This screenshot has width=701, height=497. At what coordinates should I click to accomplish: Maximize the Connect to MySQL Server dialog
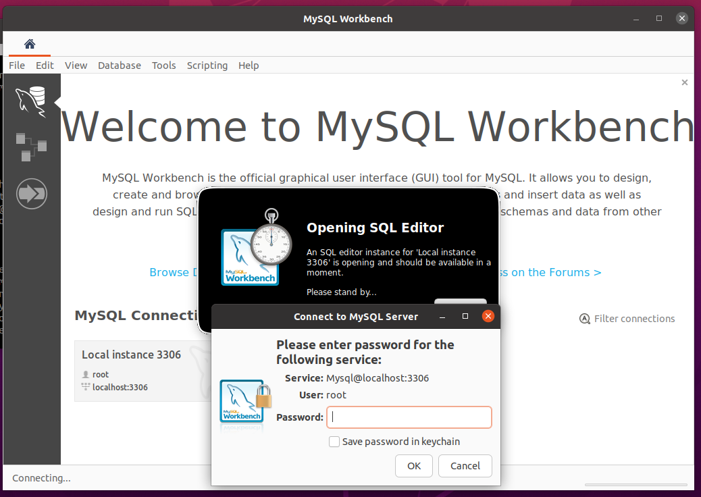tap(465, 317)
